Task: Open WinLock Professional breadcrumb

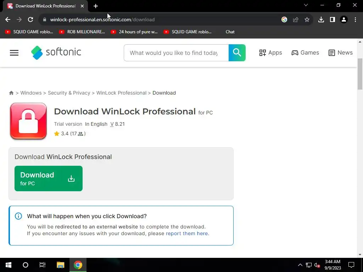Action: (x=121, y=93)
